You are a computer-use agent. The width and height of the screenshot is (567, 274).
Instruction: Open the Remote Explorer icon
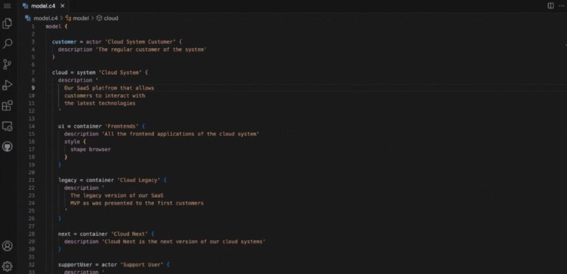[x=7, y=126]
